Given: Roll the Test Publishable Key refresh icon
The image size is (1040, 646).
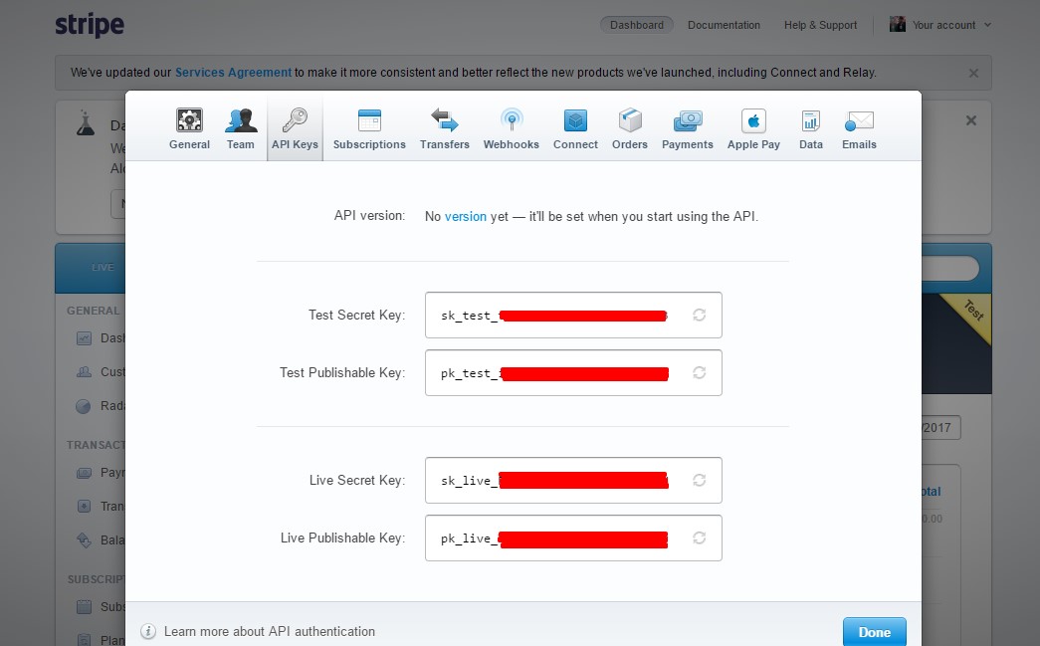Looking at the screenshot, I should [699, 372].
